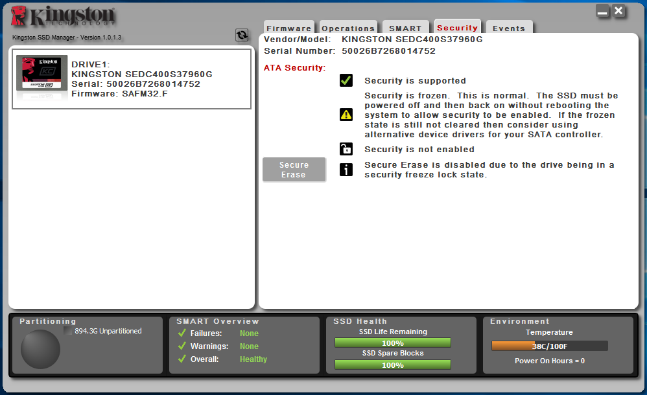
Task: Click the 'SMART Overview' panel title
Action: [218, 321]
